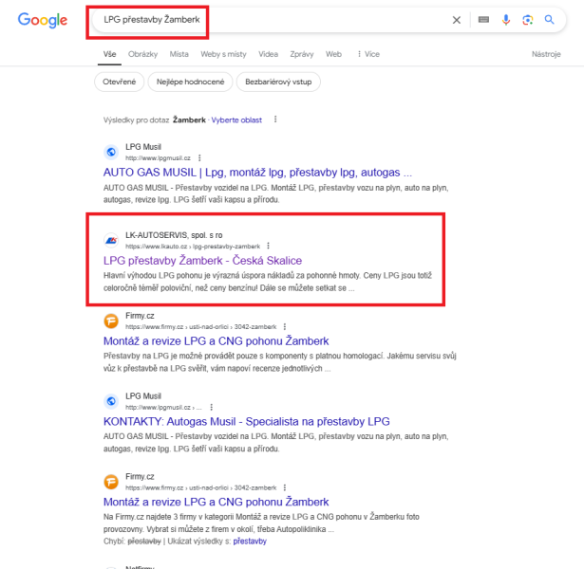Click the second Firmy.cz orange favicon
Image resolution: width=584 pixels, height=569 pixels.
(x=111, y=482)
